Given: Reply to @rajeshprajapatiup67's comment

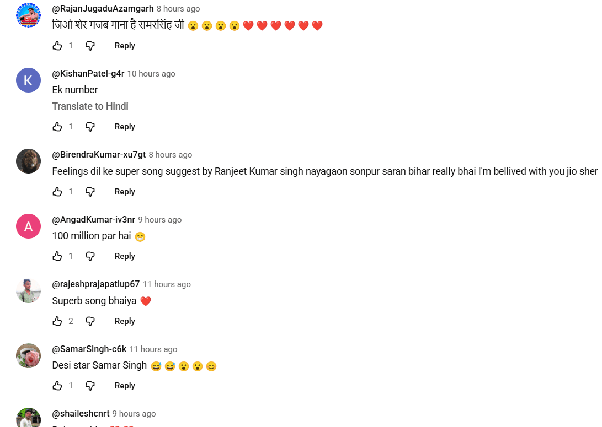Looking at the screenshot, I should click(x=125, y=321).
